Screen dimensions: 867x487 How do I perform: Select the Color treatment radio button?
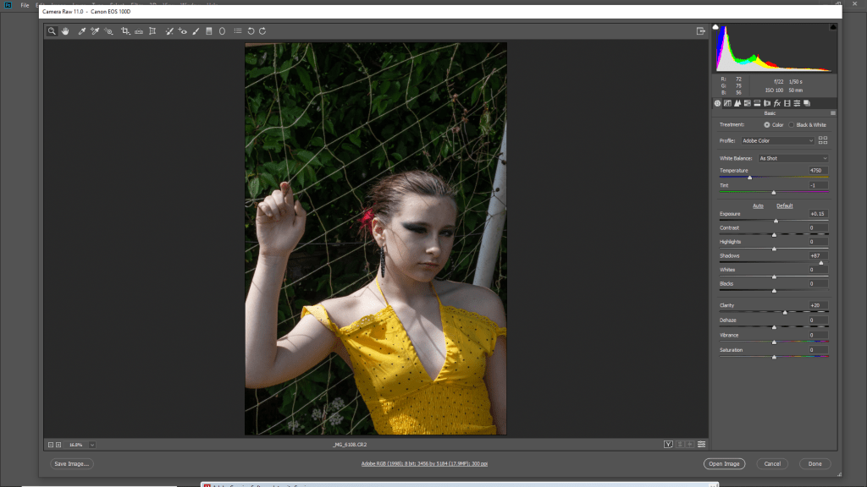pyautogui.click(x=767, y=124)
